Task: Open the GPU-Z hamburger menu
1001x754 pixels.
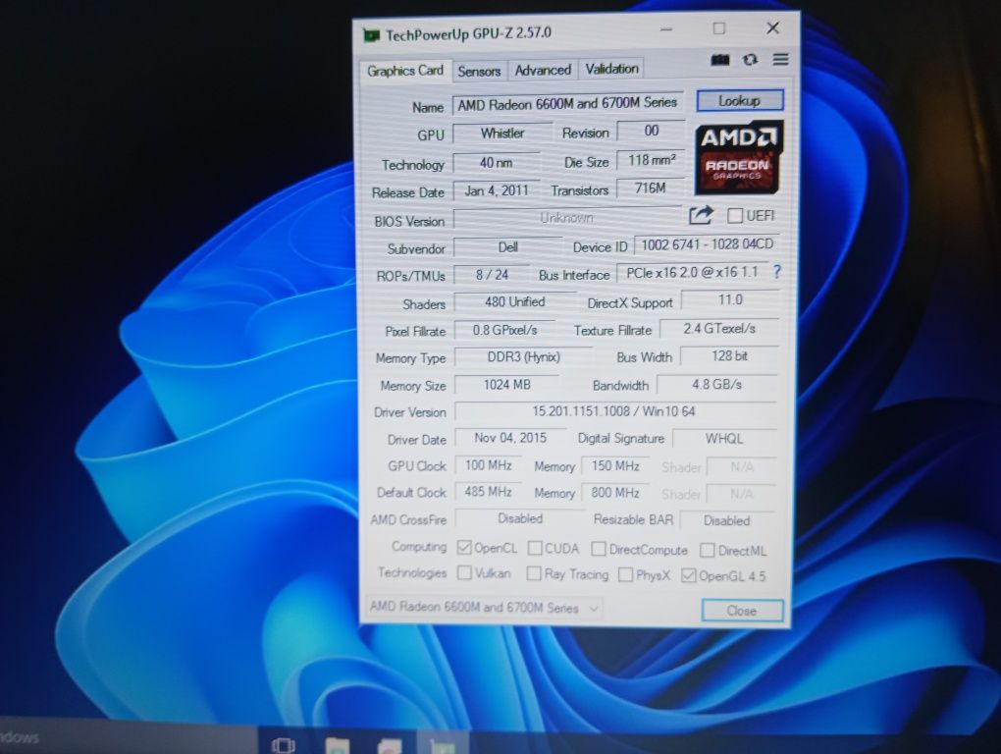Action: tap(780, 59)
